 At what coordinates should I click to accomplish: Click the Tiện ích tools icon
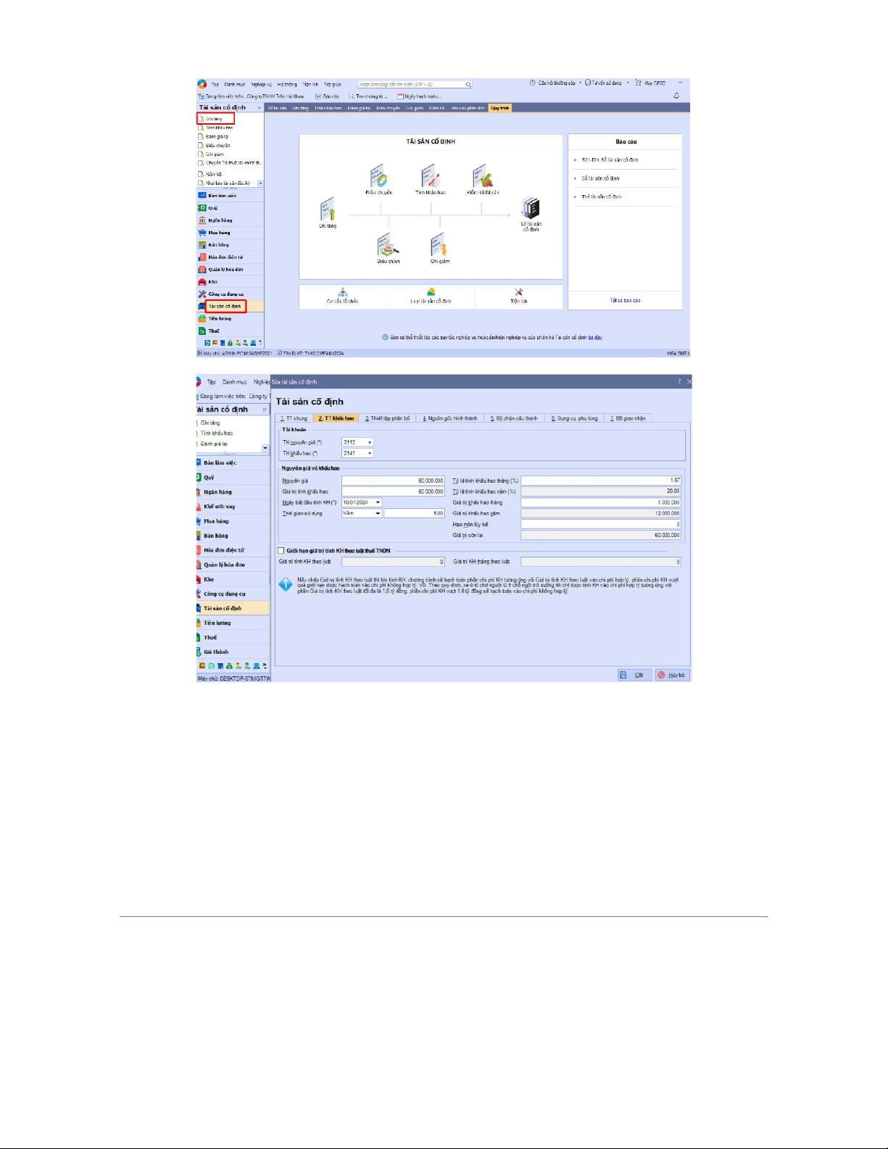(519, 293)
